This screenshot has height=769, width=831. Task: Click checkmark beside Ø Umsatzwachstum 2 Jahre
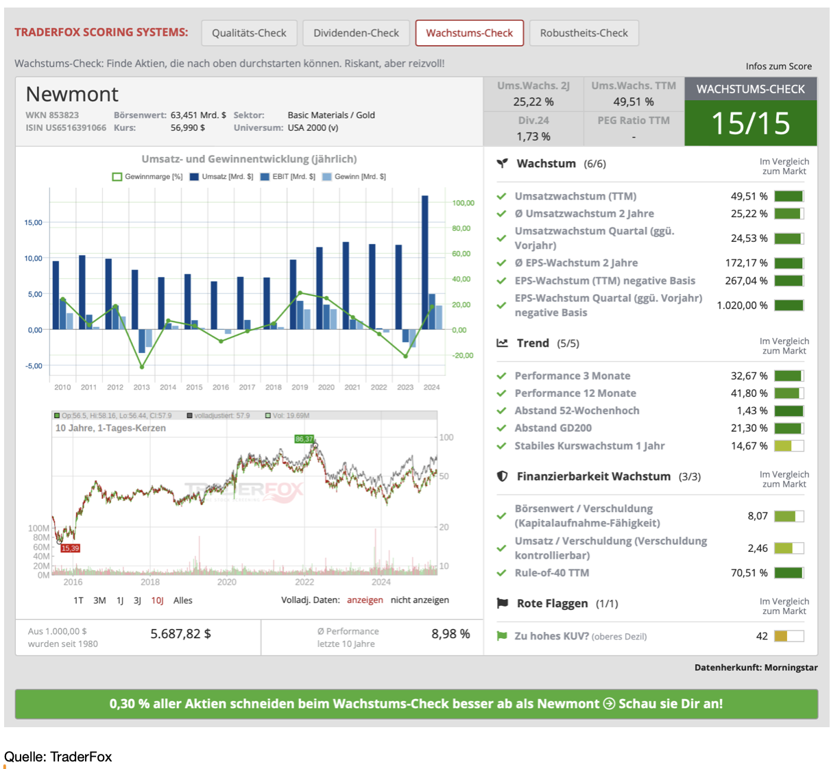click(502, 214)
